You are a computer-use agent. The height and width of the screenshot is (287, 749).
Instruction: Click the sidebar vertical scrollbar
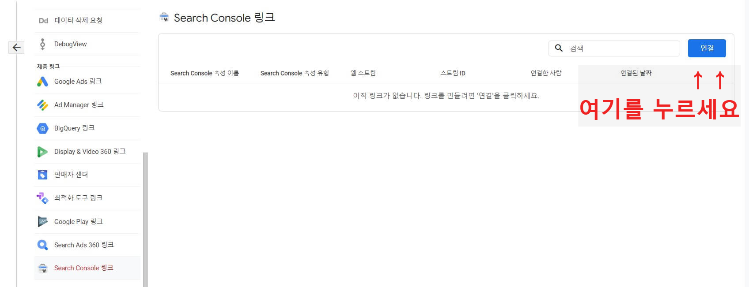click(145, 220)
